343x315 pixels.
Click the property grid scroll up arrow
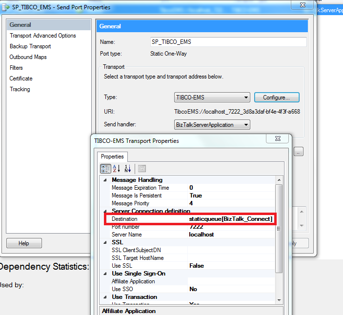point(279,180)
